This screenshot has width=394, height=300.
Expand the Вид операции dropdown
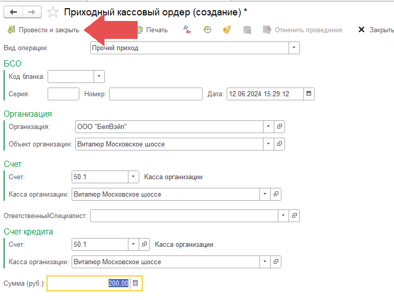(x=294, y=48)
